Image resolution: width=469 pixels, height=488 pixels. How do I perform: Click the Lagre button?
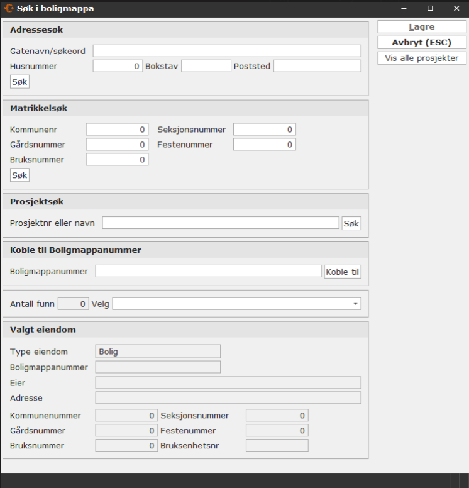[422, 27]
